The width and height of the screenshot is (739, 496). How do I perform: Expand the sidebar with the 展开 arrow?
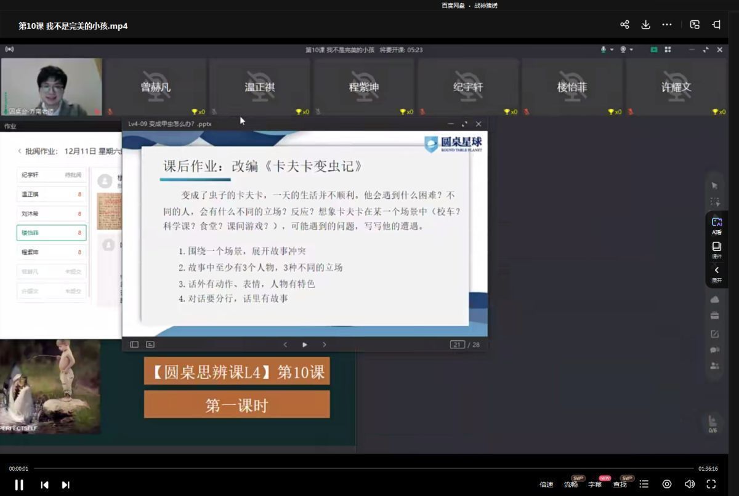pos(717,274)
